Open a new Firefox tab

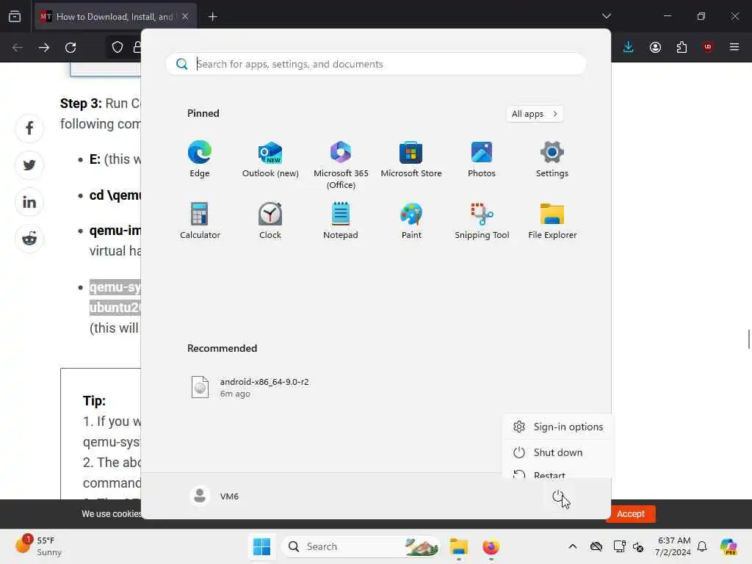tap(212, 17)
